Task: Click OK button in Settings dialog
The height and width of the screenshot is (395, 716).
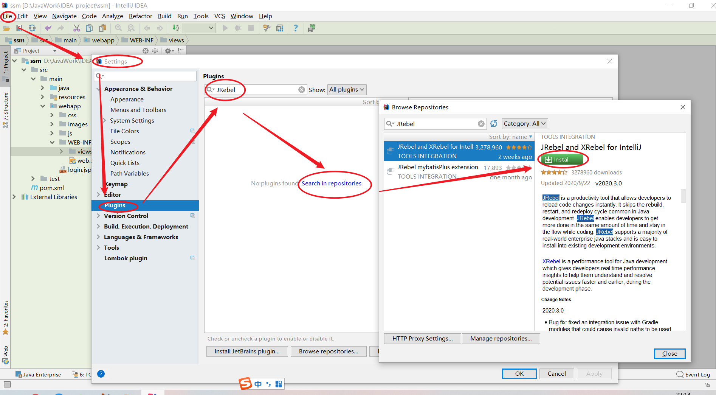Action: (519, 374)
